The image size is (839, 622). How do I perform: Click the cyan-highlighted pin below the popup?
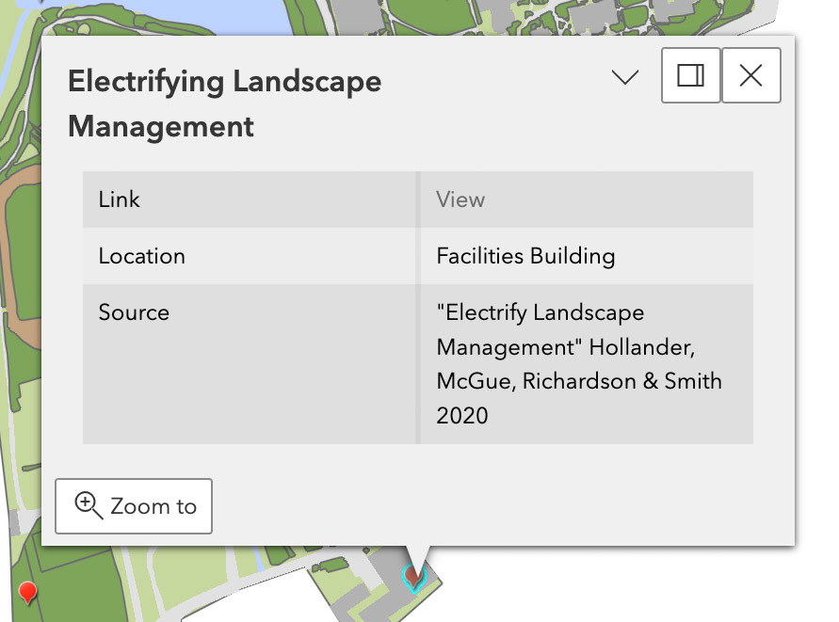[x=413, y=577]
